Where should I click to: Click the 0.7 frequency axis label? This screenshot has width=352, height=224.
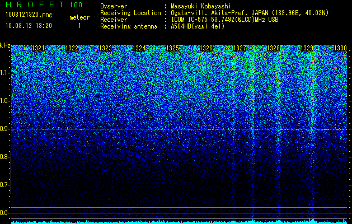(x=4, y=185)
